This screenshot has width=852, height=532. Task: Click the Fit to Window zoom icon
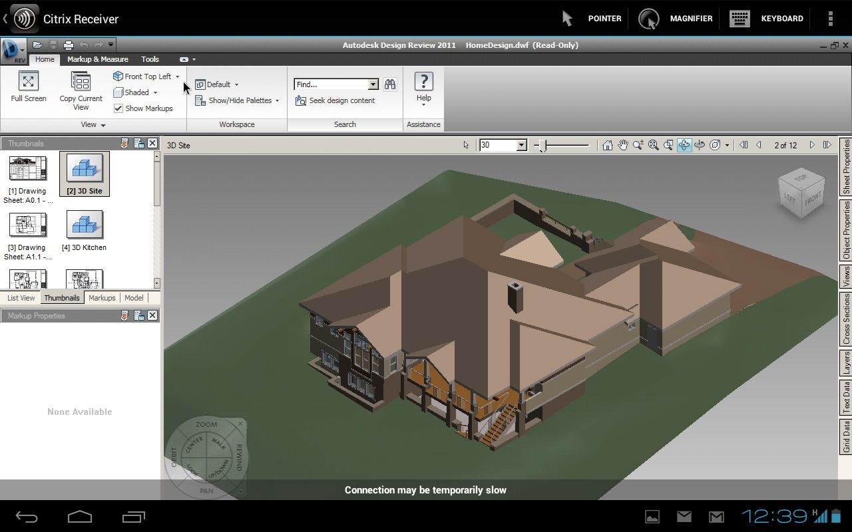tap(654, 145)
